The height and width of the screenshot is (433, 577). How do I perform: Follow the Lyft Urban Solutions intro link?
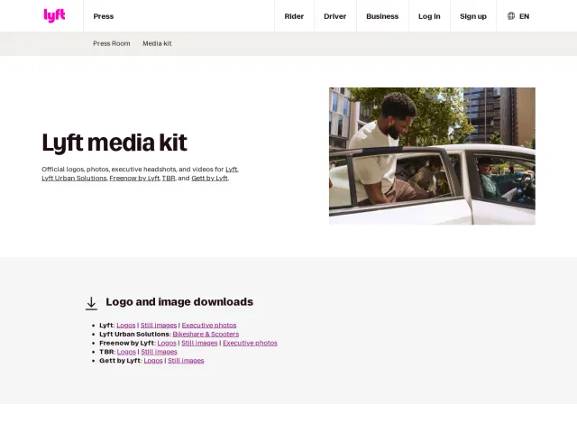click(x=74, y=179)
